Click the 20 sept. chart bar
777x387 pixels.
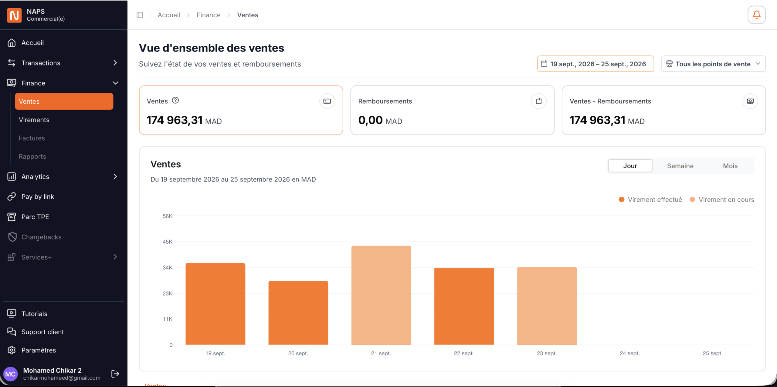click(298, 313)
